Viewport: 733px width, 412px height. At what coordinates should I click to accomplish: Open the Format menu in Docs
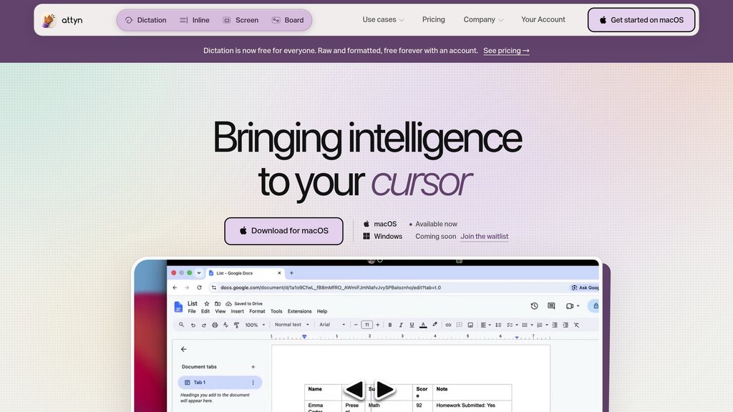click(257, 311)
